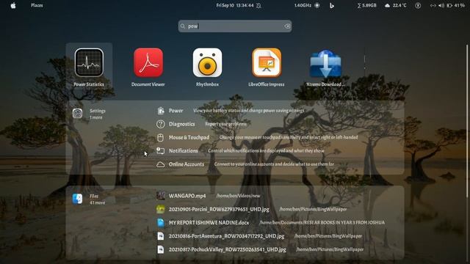Open Online Accounts settings result
The width and height of the screenshot is (470, 264).
point(245,164)
